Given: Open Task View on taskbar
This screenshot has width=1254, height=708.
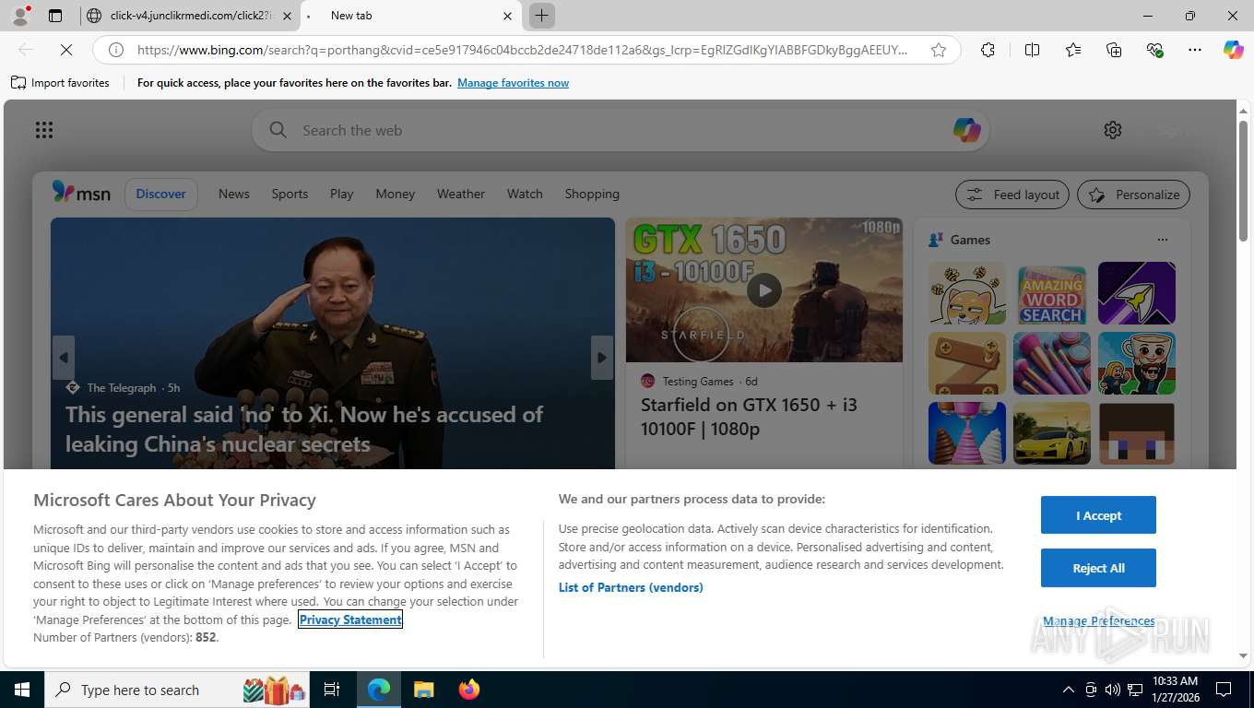Looking at the screenshot, I should [x=333, y=690].
